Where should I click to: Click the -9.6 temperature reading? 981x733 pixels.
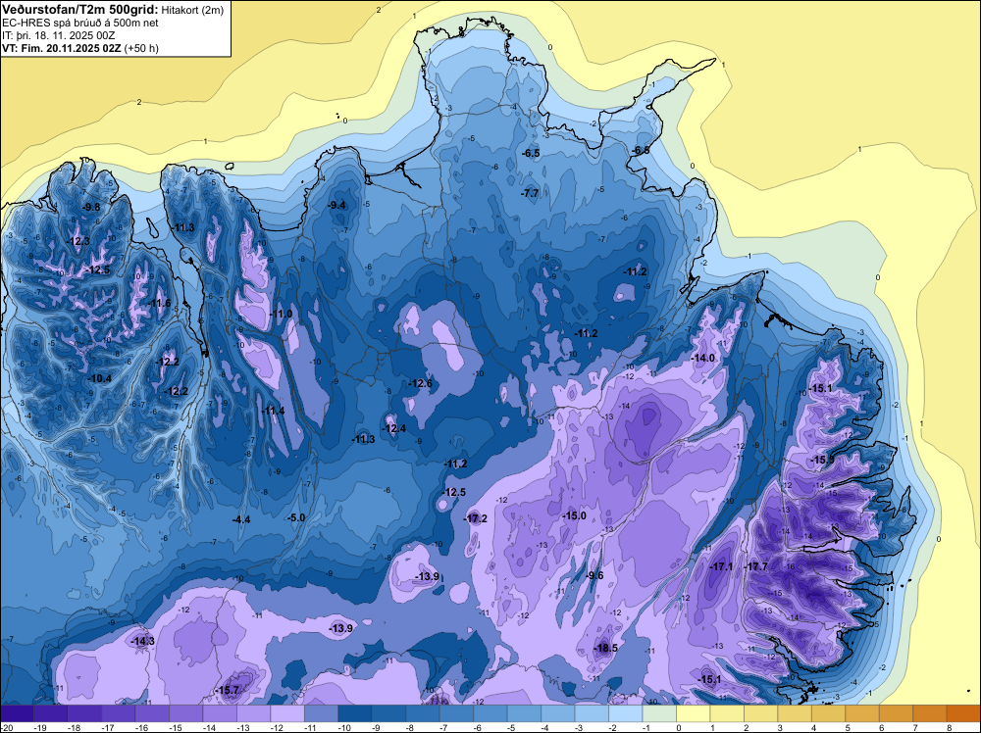(595, 575)
